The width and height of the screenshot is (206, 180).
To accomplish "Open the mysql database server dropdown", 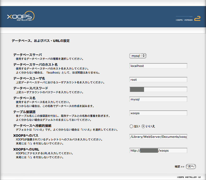I will pyautogui.click(x=138, y=56).
